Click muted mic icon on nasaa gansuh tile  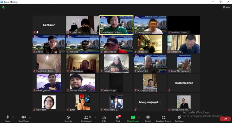pyautogui.click(x=34, y=90)
